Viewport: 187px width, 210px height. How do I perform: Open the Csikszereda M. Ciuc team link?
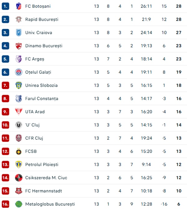[46, 178]
